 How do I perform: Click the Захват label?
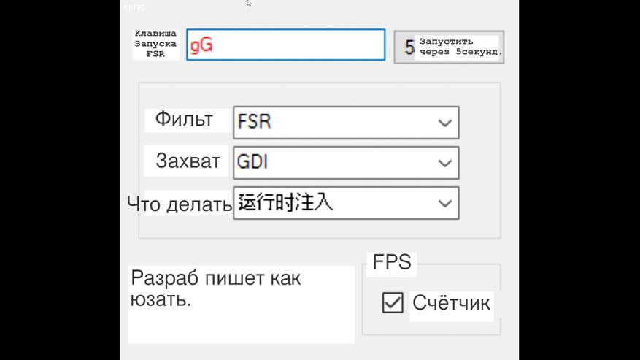point(188,161)
